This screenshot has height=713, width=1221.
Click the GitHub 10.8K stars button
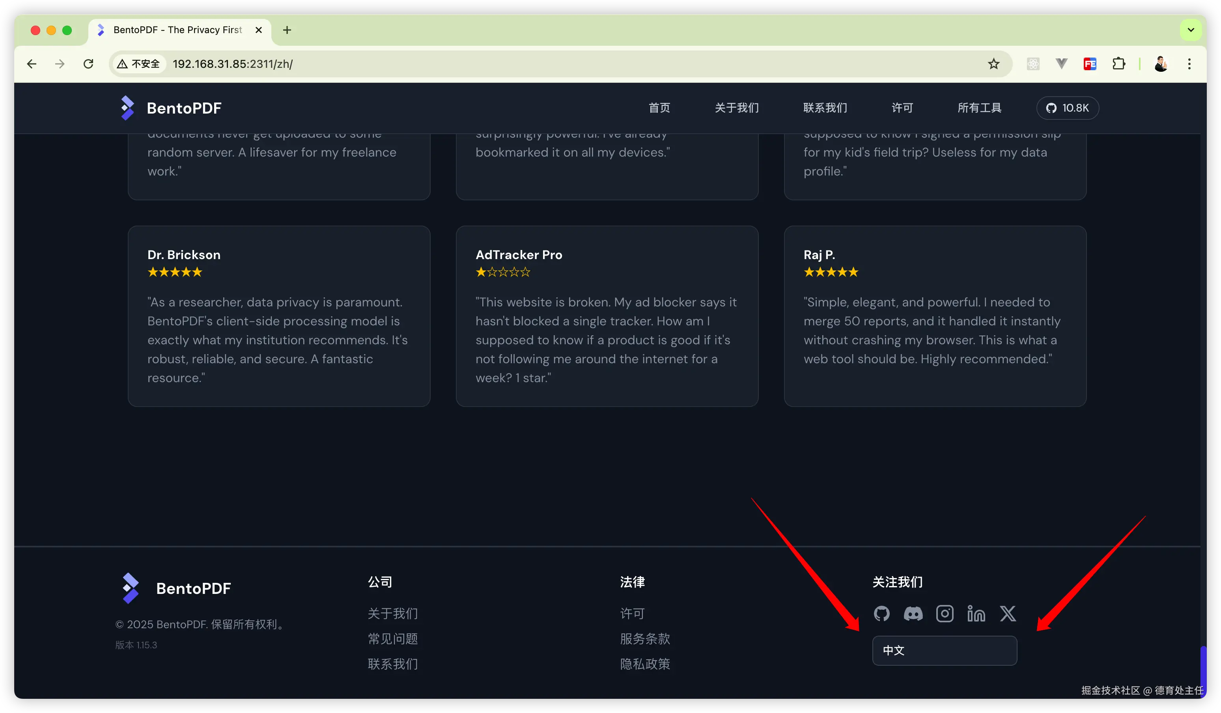1068,108
